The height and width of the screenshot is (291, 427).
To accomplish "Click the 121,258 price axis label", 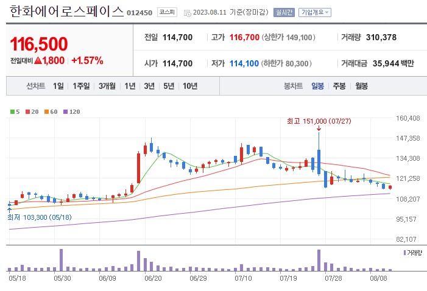I will [408, 178].
